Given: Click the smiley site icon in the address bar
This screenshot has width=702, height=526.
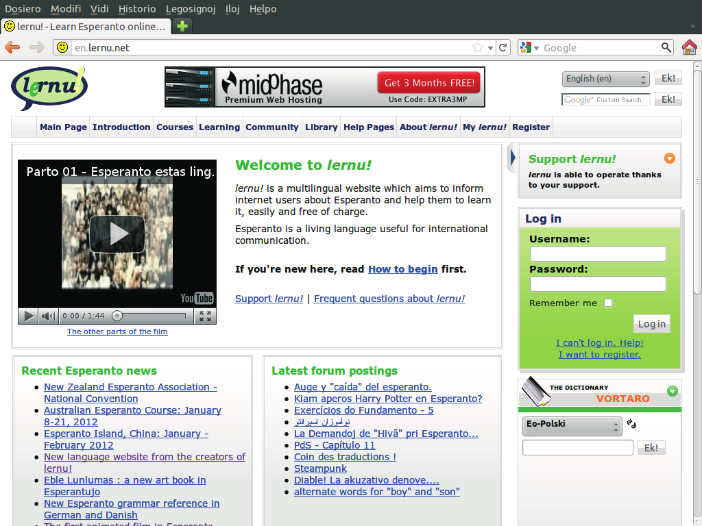Looking at the screenshot, I should pyautogui.click(x=62, y=47).
